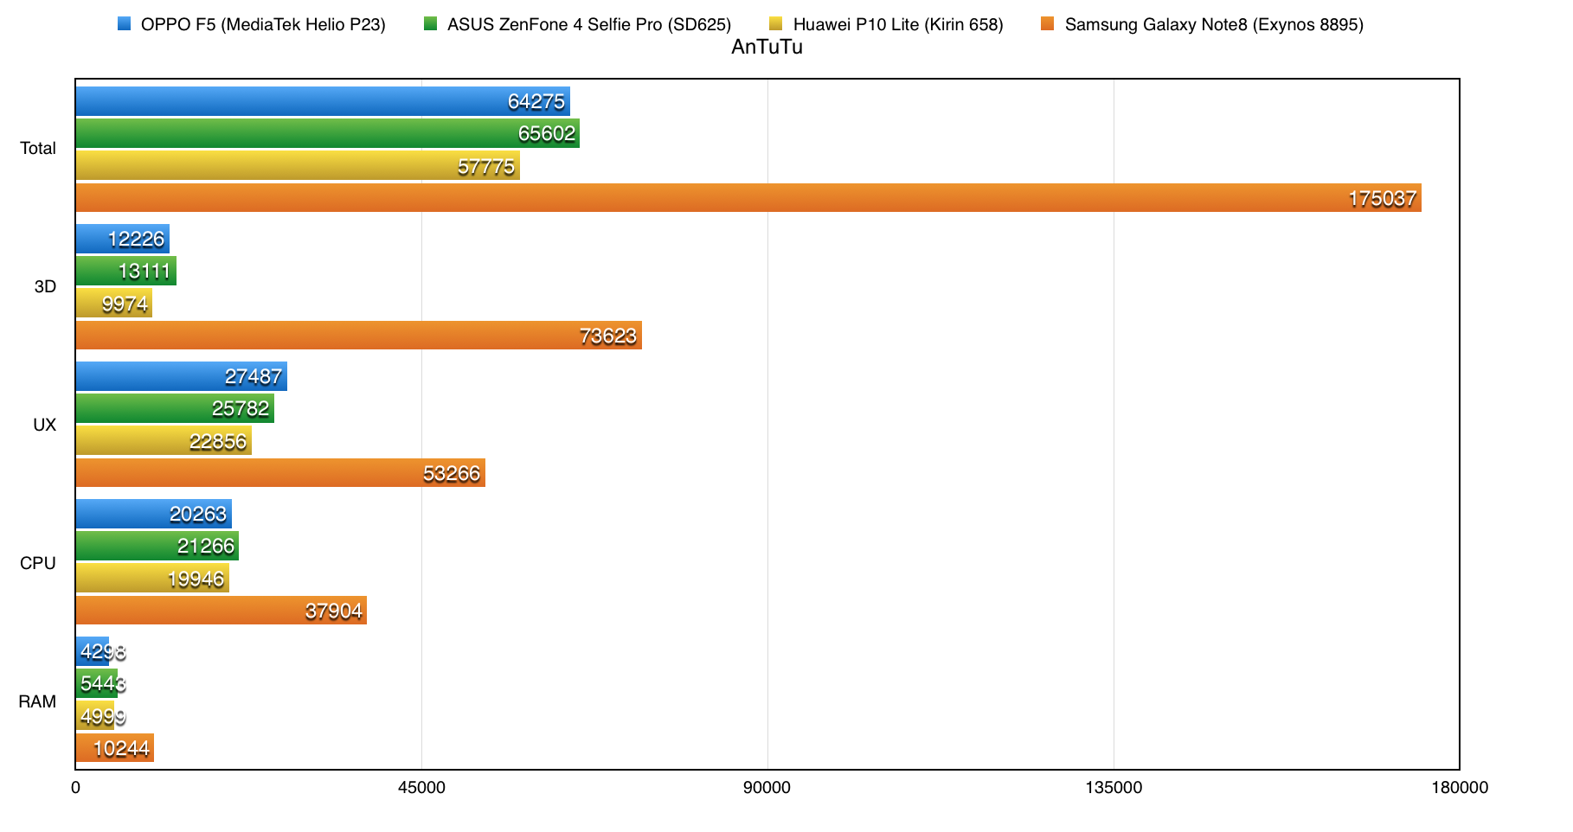Select the CPU bar valued 20263

pos(154,514)
